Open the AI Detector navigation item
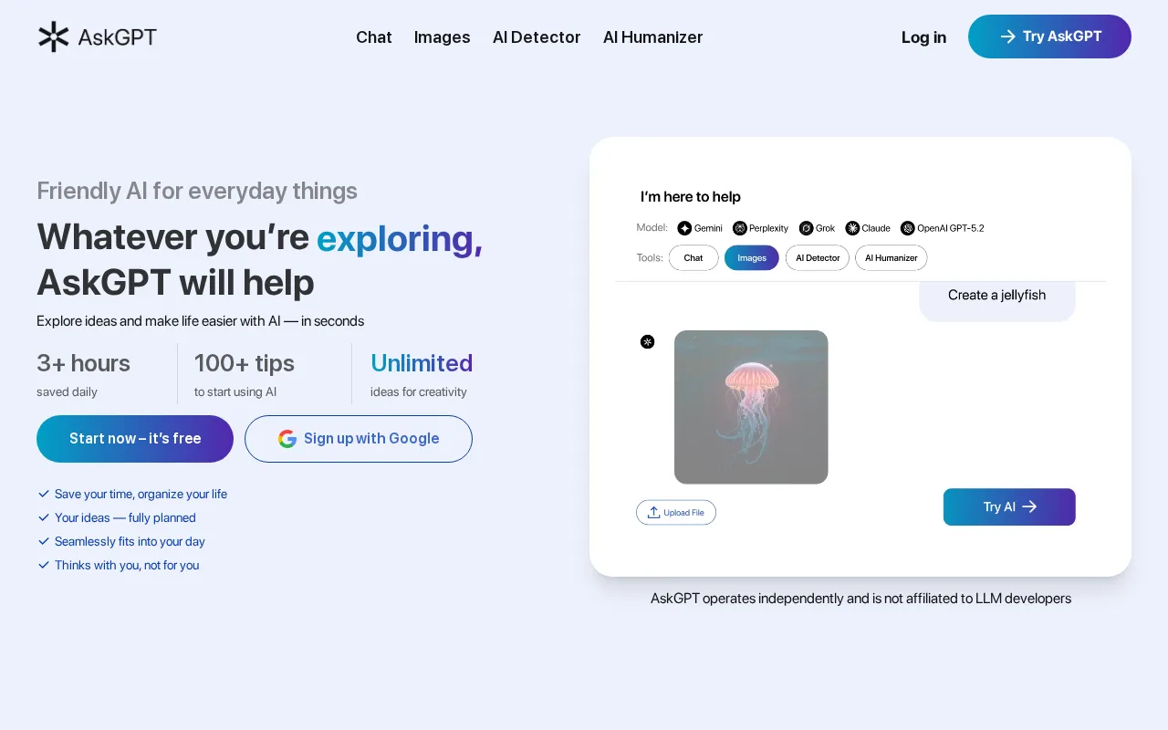The image size is (1168, 730). [x=537, y=37]
